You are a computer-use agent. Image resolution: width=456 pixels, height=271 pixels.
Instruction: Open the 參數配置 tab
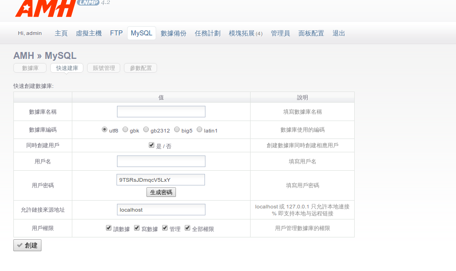pyautogui.click(x=140, y=68)
